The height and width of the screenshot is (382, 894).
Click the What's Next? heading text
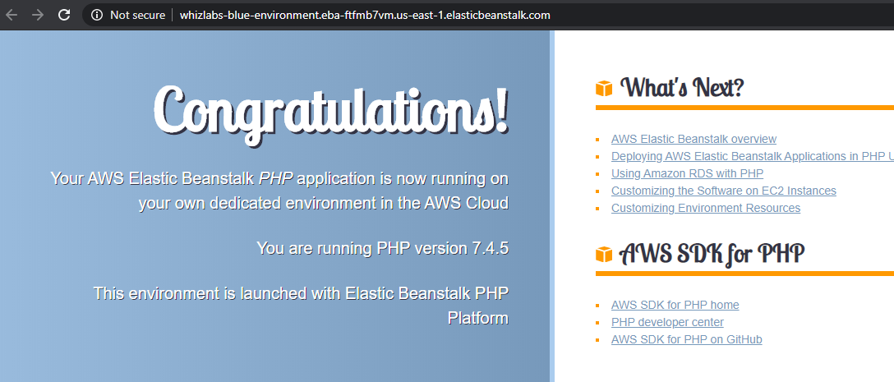point(682,87)
